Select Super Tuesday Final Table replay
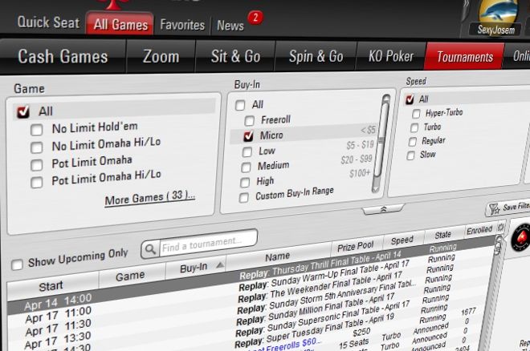This screenshot has height=351, width=530. pyautogui.click(x=314, y=331)
